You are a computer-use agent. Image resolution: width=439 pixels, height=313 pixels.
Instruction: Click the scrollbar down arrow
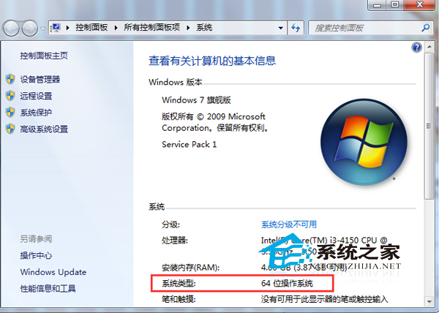[429, 301]
